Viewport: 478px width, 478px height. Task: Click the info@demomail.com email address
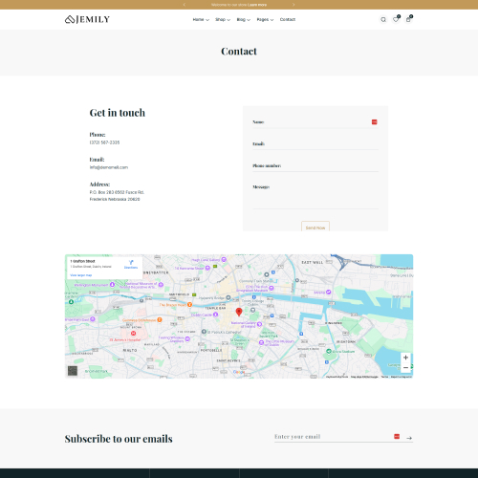point(109,167)
